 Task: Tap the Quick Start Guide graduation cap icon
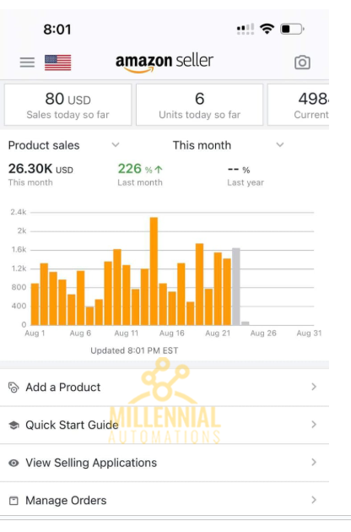pos(13,425)
